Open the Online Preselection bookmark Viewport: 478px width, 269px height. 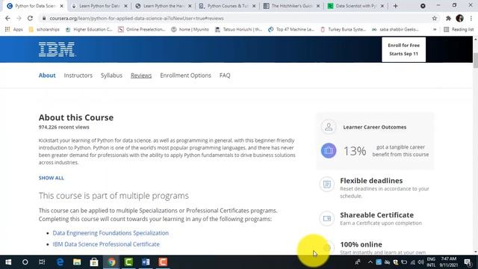[x=142, y=29]
